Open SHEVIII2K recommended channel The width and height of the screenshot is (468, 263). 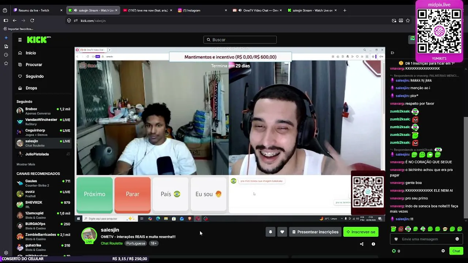click(43, 205)
